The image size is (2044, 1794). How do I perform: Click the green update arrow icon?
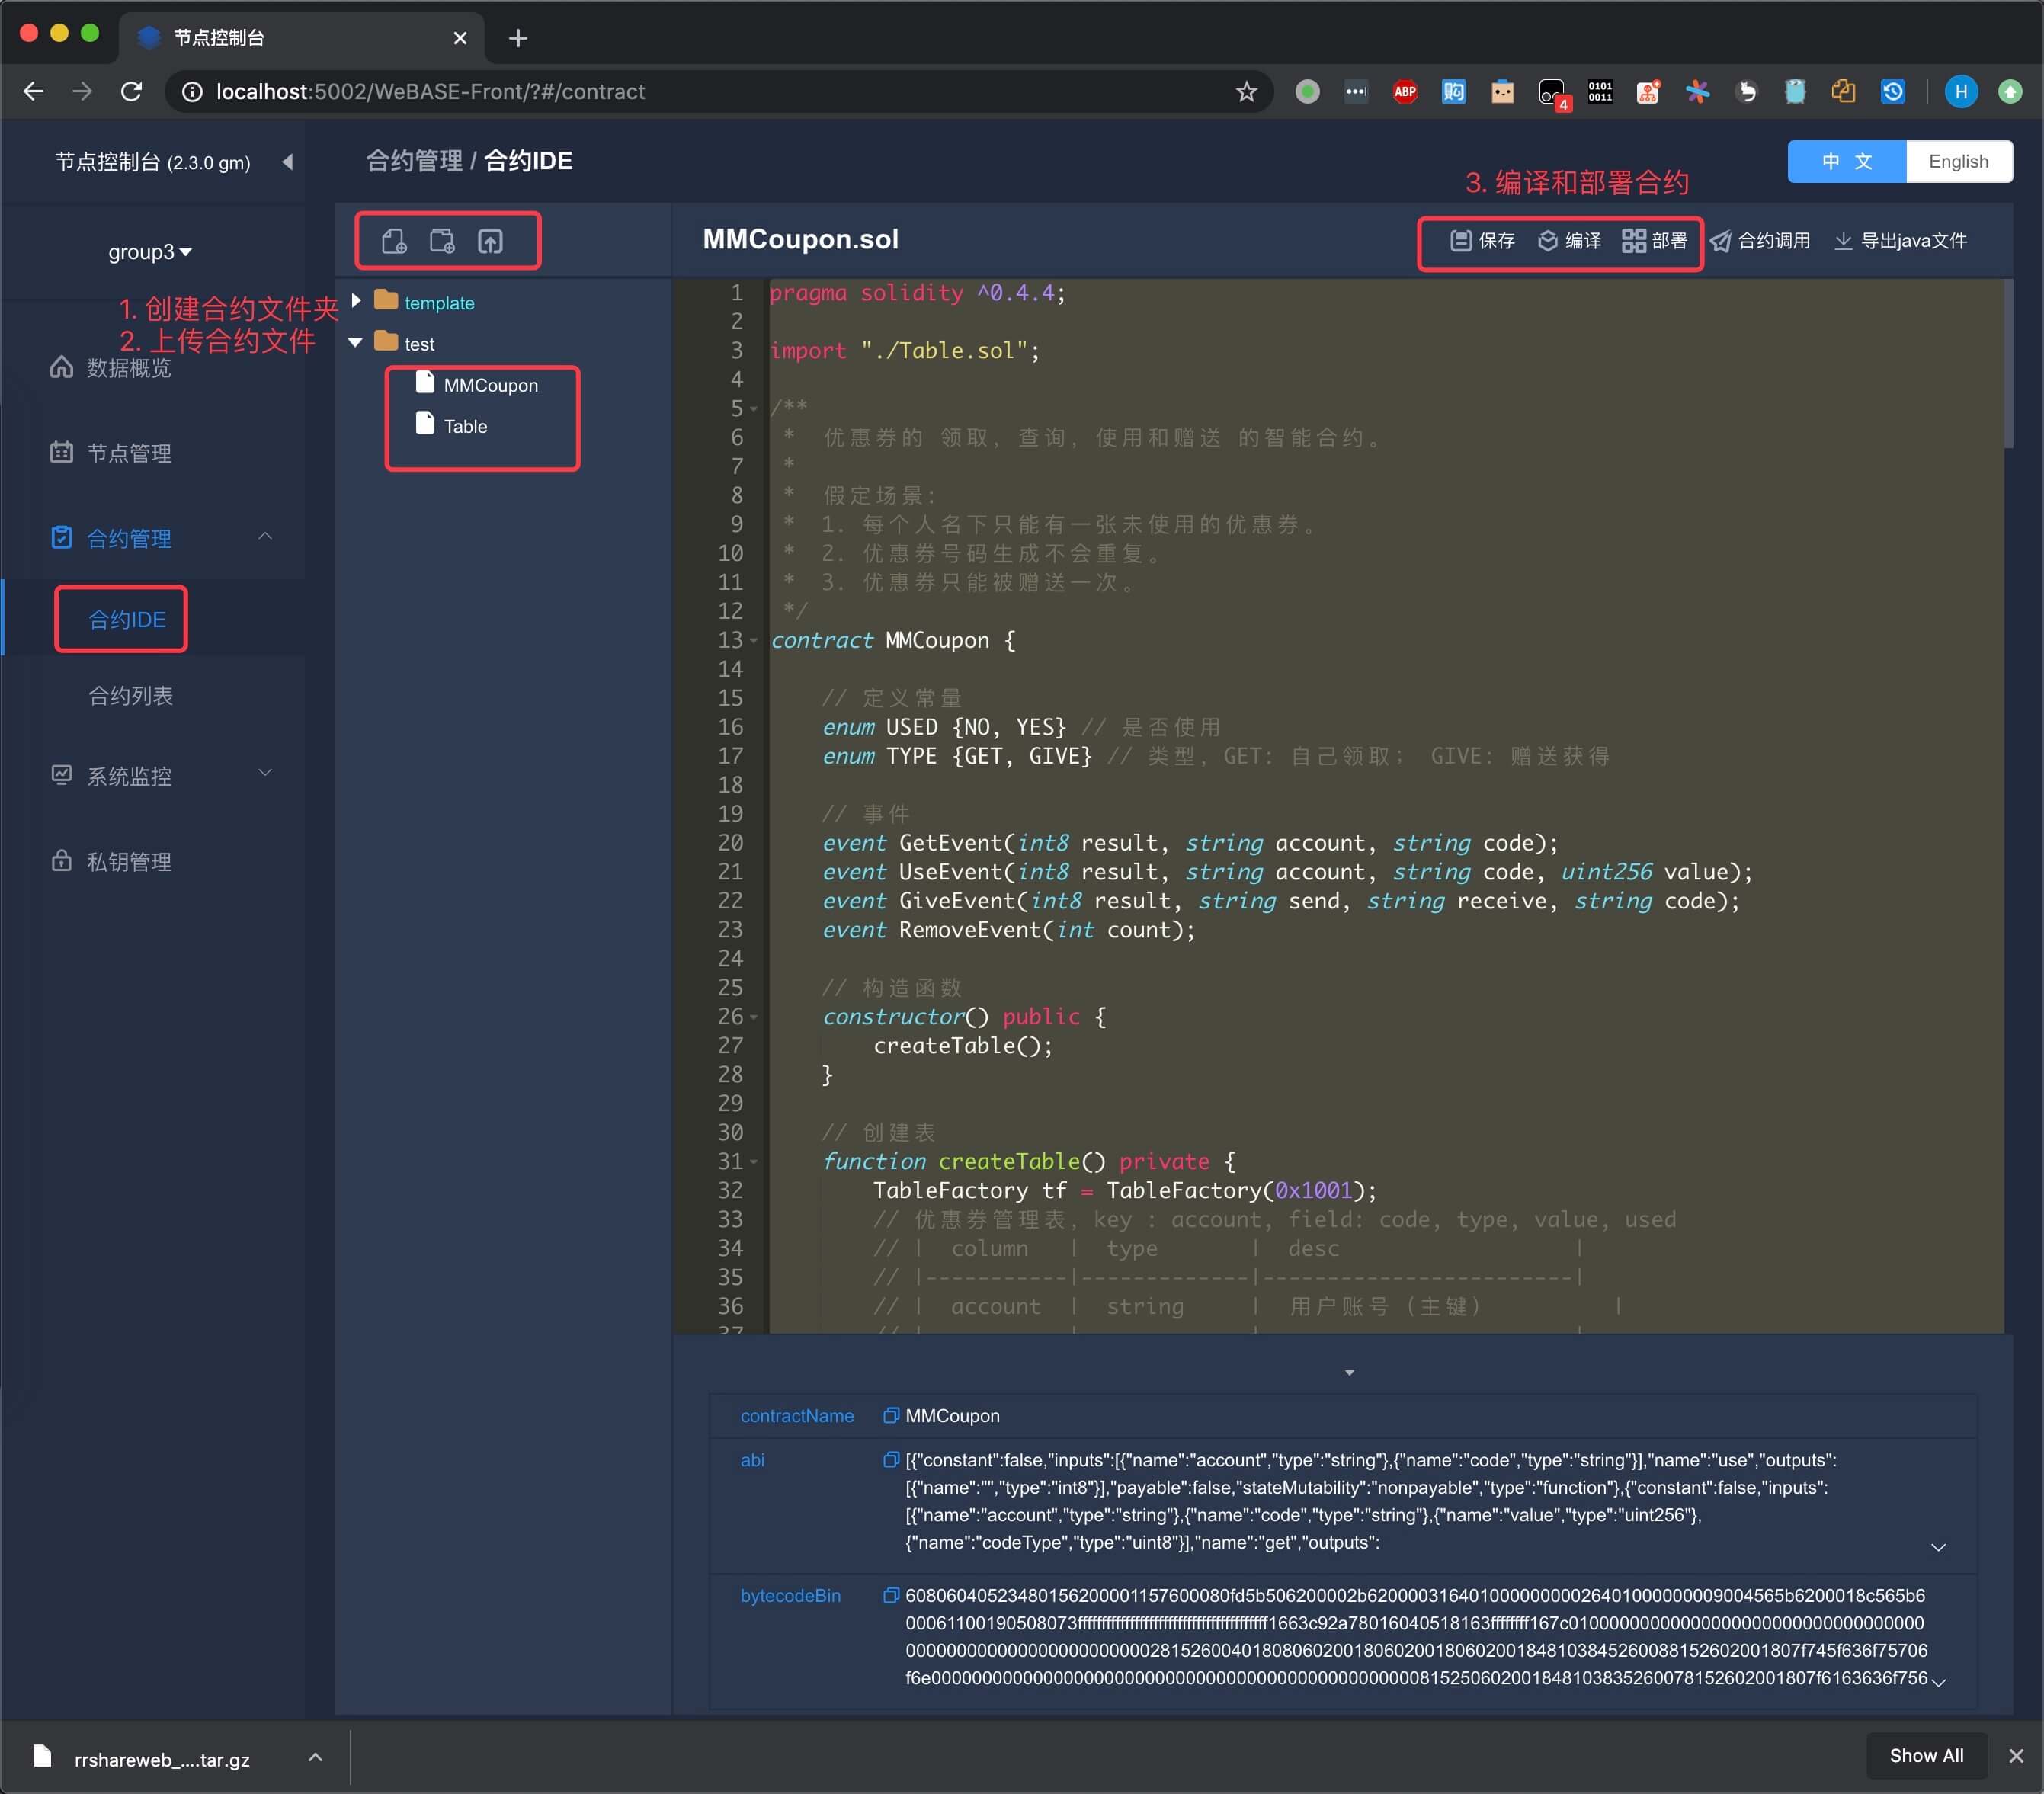pos(2010,92)
